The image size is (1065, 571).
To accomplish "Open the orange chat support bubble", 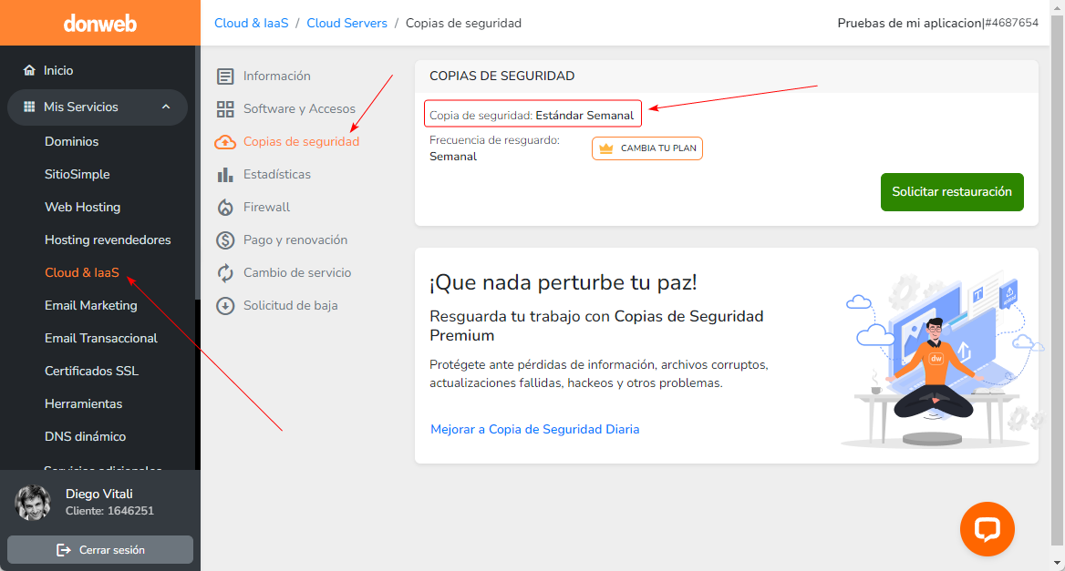I will (x=987, y=529).
